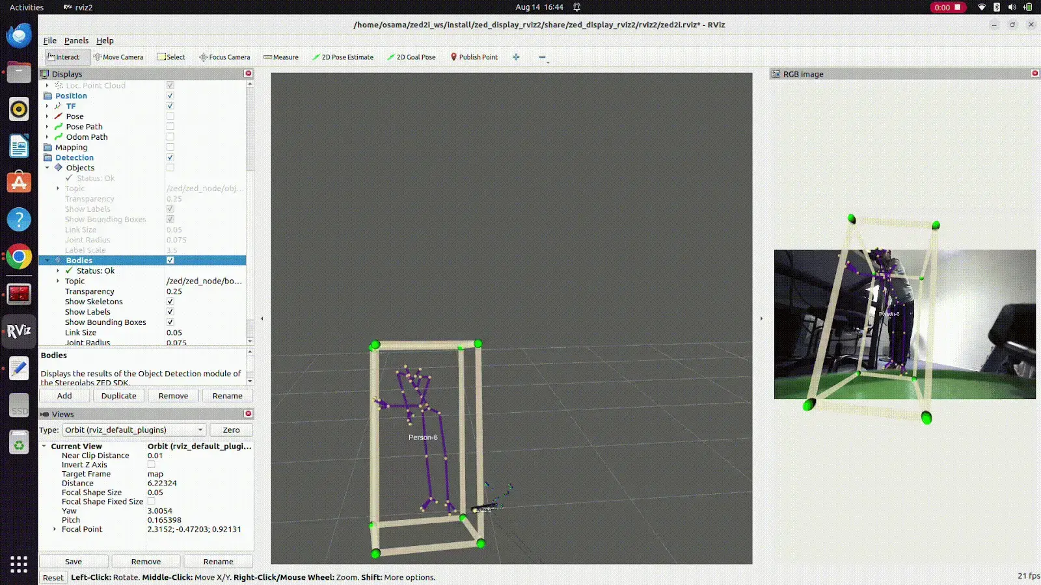Open the view Type dropdown
This screenshot has width=1041, height=585.
(x=134, y=430)
